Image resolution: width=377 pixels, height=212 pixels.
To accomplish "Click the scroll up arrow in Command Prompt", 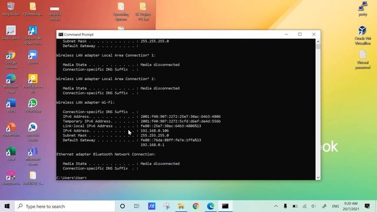I will coord(318,42).
